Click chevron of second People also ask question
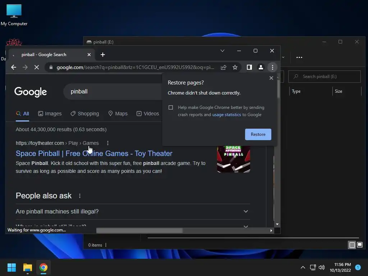The width and height of the screenshot is (368, 276). [x=246, y=226]
